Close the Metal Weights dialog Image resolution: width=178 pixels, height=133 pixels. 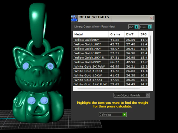151,18
